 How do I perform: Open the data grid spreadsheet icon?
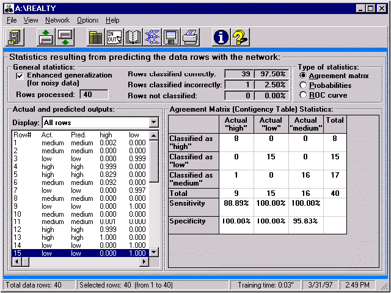pos(96,37)
